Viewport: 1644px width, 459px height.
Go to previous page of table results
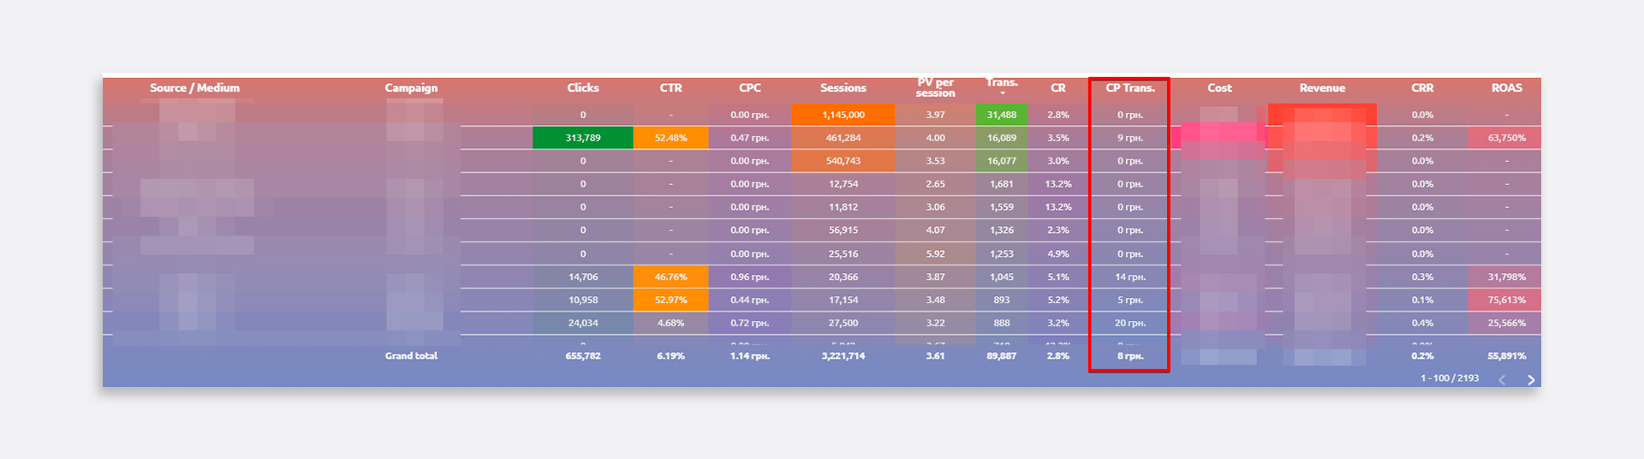click(x=1502, y=380)
